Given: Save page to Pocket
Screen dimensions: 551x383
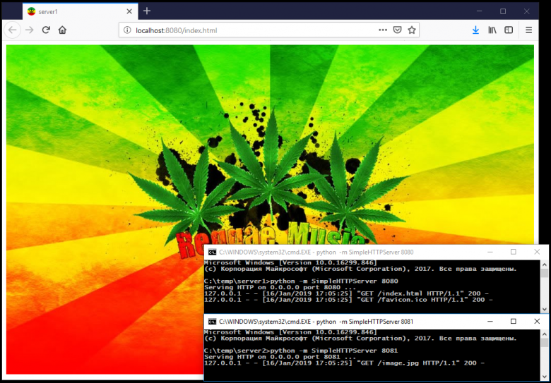Looking at the screenshot, I should click(x=397, y=30).
